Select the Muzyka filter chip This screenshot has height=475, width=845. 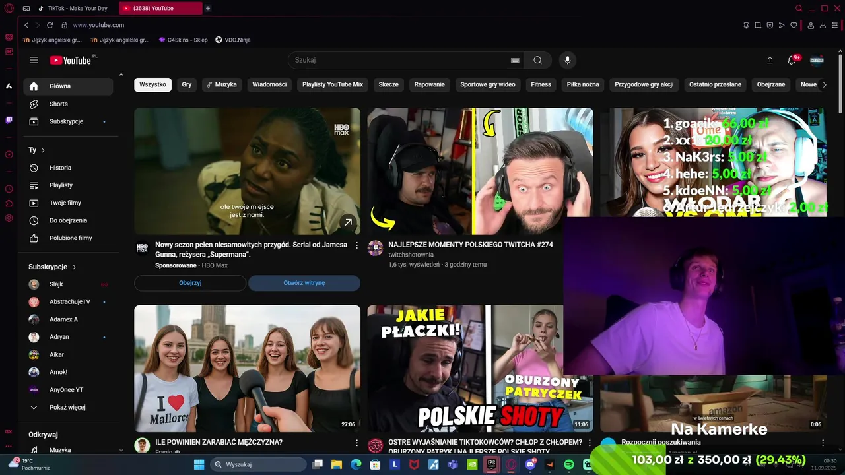221,84
